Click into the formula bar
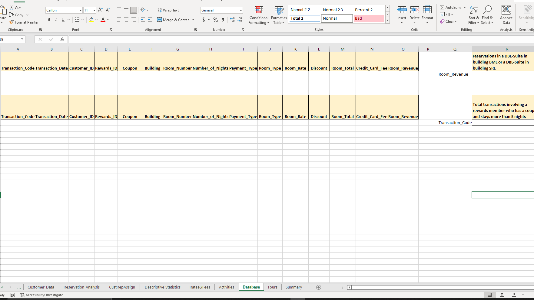 click(301, 39)
